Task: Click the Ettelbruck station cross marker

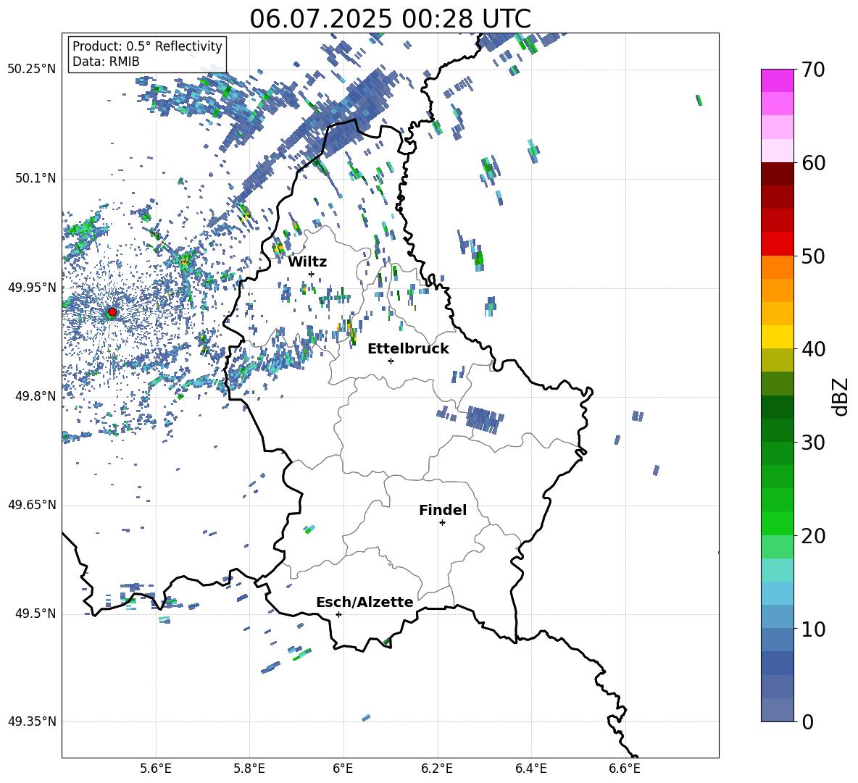Action: (391, 361)
